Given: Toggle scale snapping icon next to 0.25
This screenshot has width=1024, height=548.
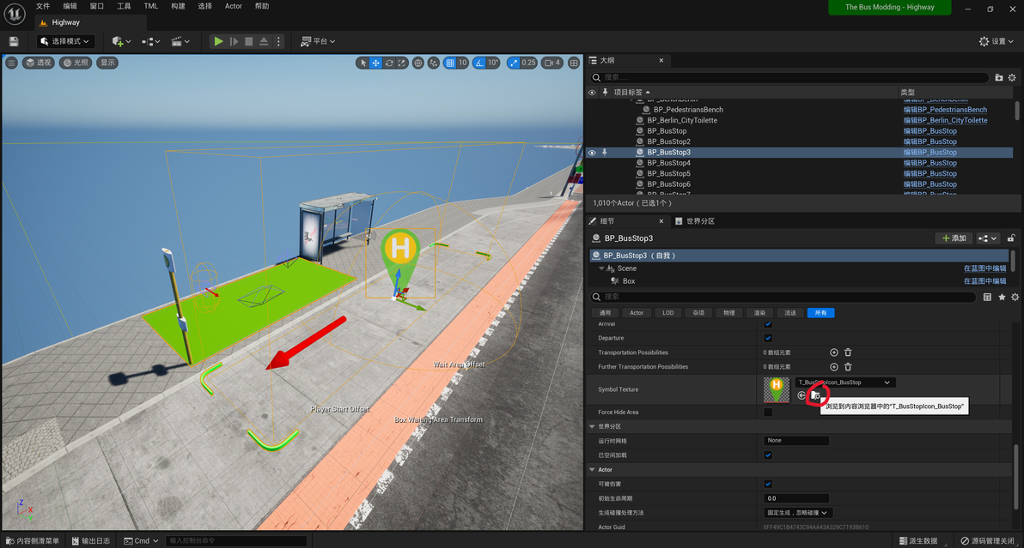Looking at the screenshot, I should coord(514,63).
